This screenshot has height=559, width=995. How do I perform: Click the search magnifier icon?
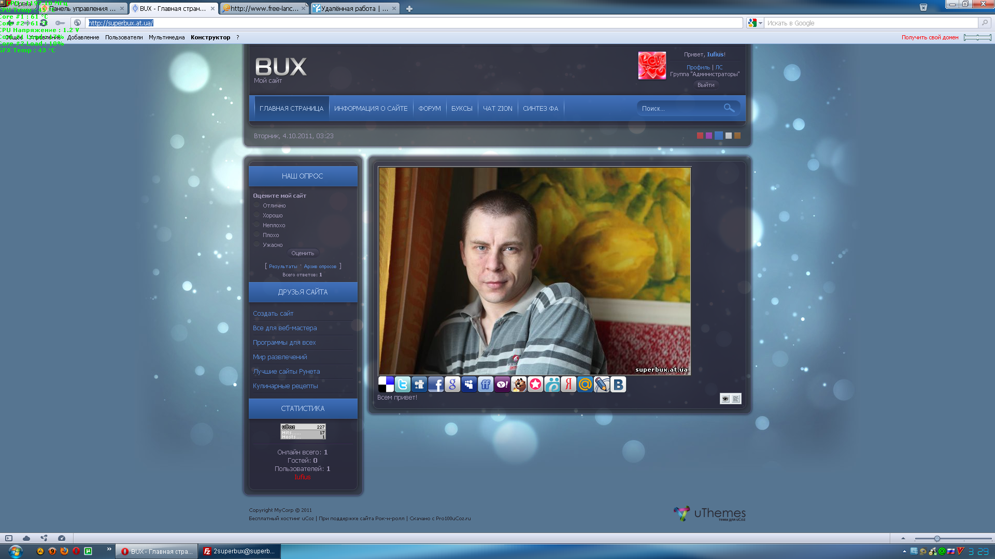[x=729, y=108]
